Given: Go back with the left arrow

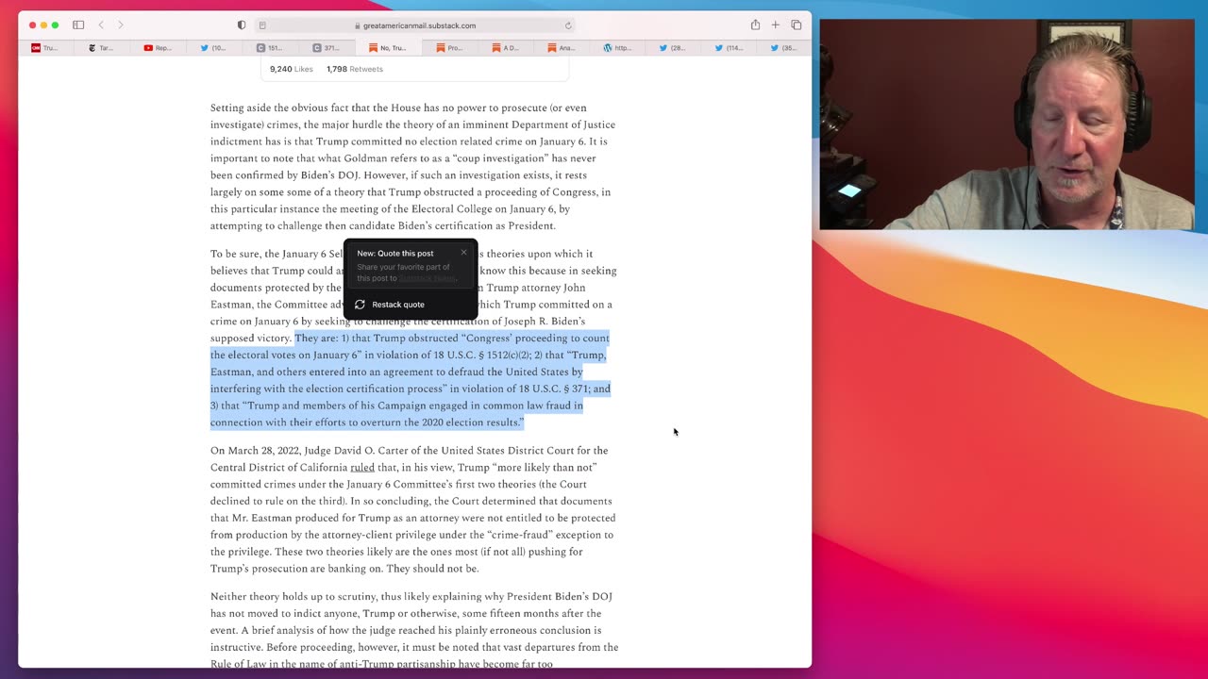Looking at the screenshot, I should point(101,25).
